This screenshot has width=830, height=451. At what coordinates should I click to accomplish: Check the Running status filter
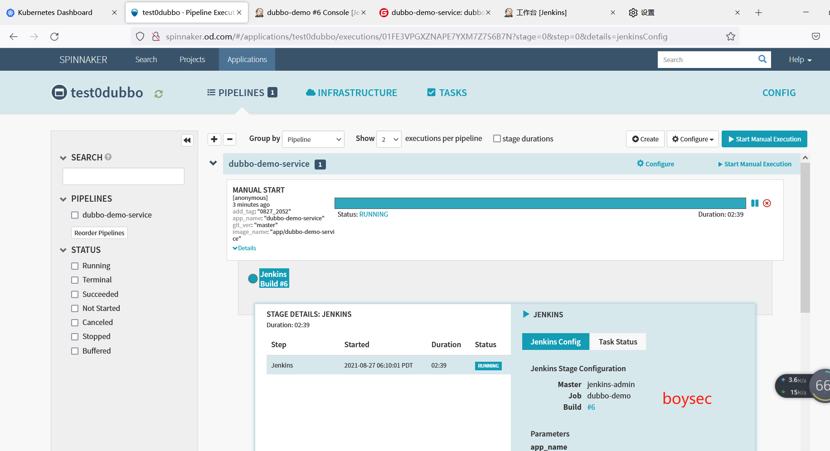tap(75, 266)
